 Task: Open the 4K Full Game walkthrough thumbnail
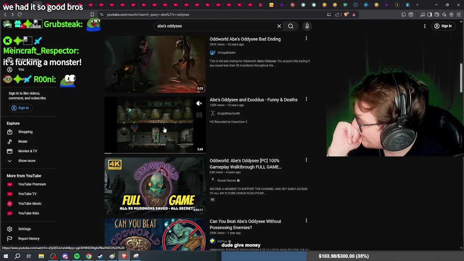(x=155, y=186)
